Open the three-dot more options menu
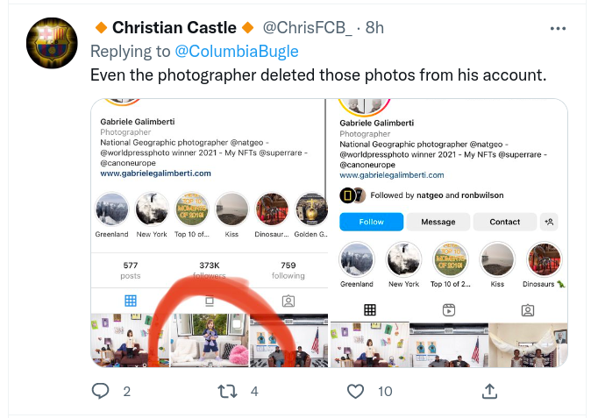The height and width of the screenshot is (418, 591). 558,29
